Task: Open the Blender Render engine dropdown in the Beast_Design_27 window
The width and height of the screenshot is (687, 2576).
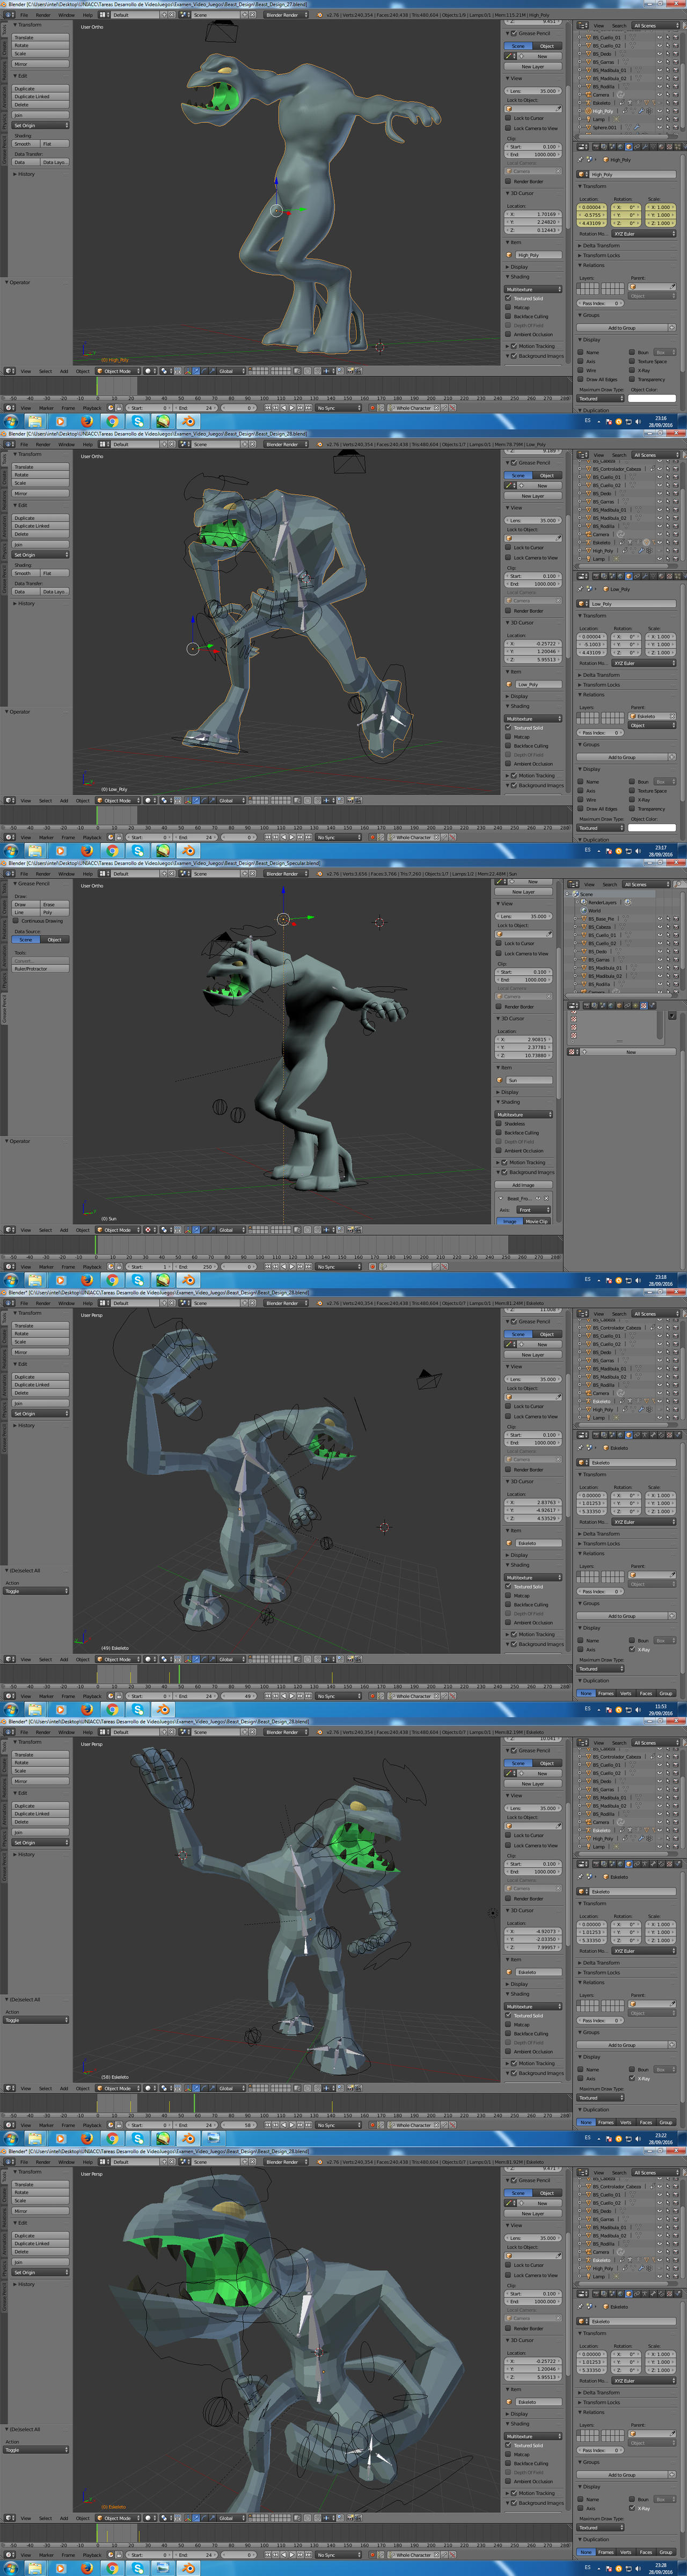Action: [285, 15]
